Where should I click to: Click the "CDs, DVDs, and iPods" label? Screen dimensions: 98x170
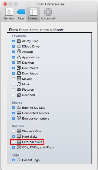tap(38, 147)
